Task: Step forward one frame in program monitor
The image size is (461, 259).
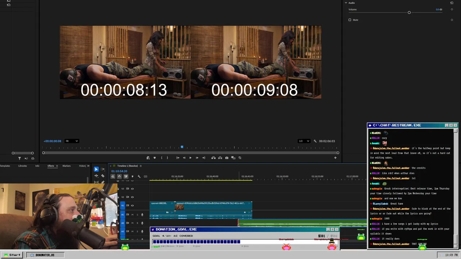Action: point(197,158)
